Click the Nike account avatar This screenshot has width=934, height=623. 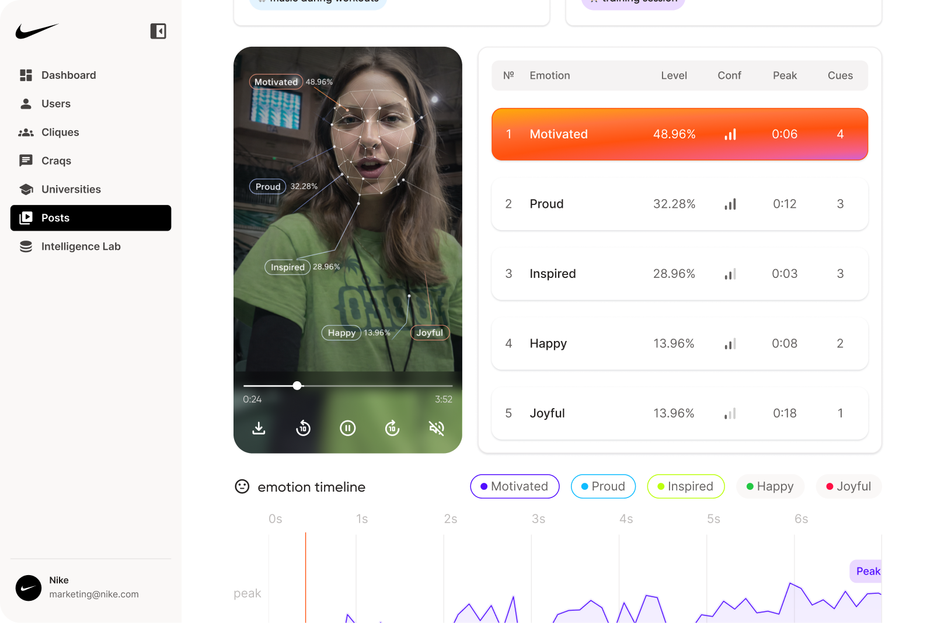(x=29, y=588)
